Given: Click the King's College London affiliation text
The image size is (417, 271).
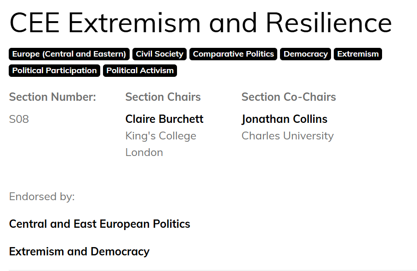Looking at the screenshot, I should click(160, 144).
